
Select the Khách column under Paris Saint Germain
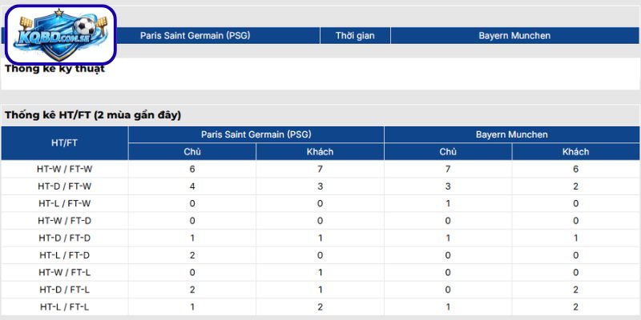pyautogui.click(x=320, y=152)
